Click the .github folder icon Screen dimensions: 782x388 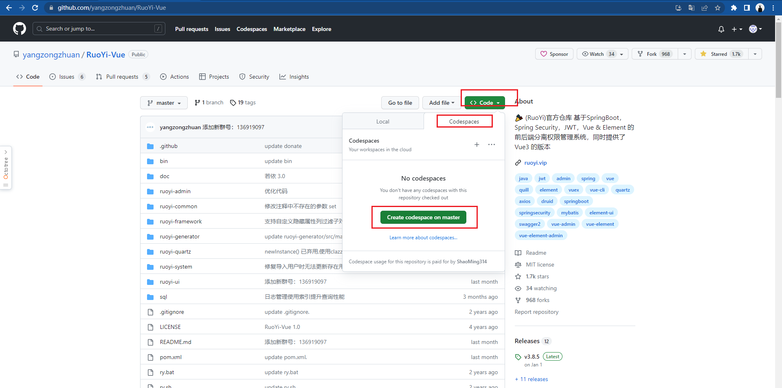pos(150,146)
